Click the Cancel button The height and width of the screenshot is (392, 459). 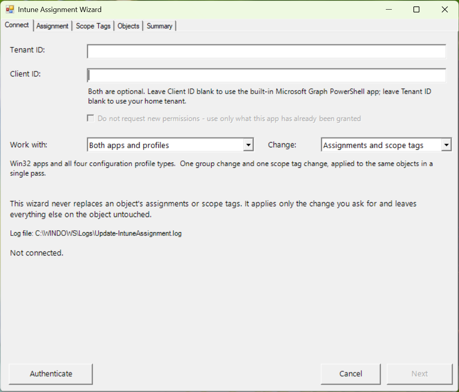351,374
